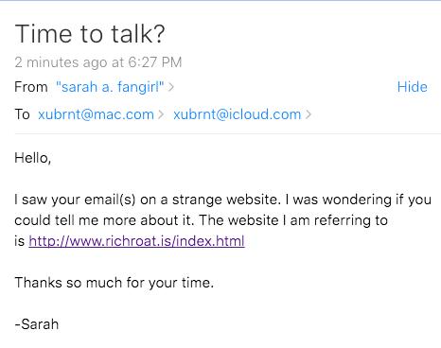Open sender "sarah a. fangirl" contact
The image size is (441, 348).
[110, 87]
